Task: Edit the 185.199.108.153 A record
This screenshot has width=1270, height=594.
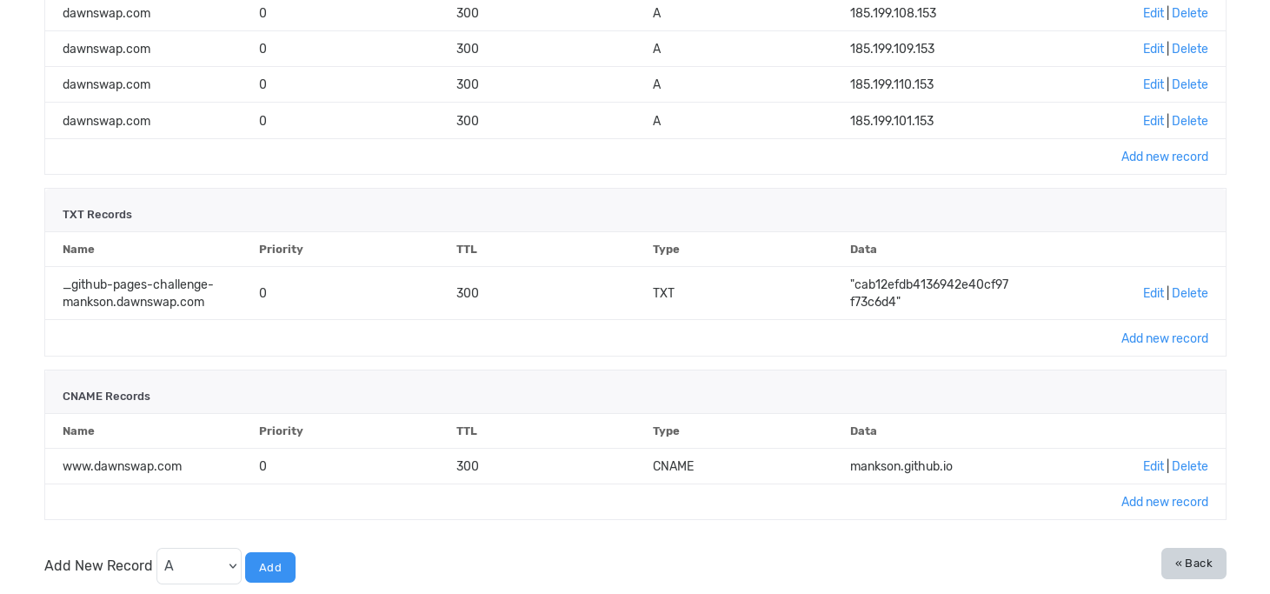Action: pyautogui.click(x=1153, y=13)
